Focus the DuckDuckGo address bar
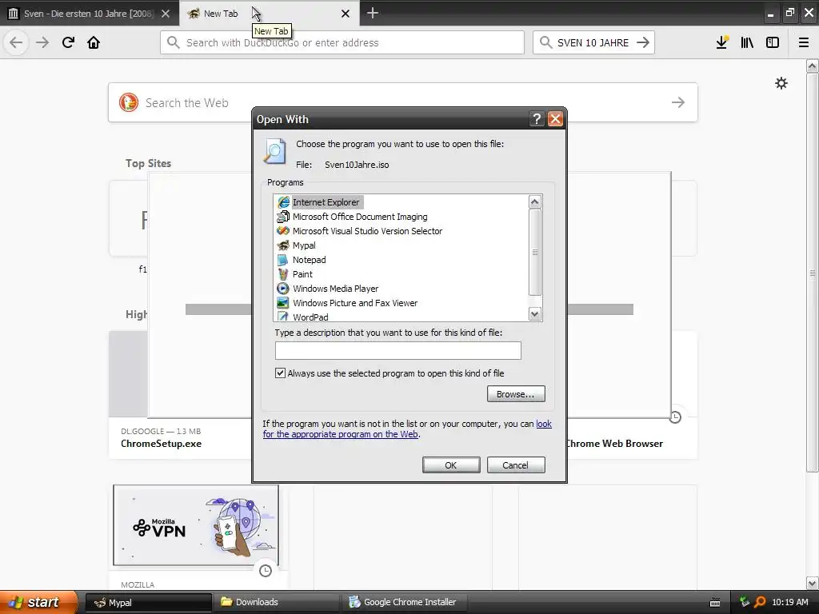Screen dimensions: 819x614 click(342, 42)
